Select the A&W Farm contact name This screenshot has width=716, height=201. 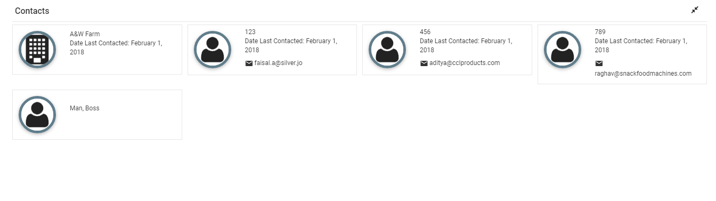[x=85, y=34]
